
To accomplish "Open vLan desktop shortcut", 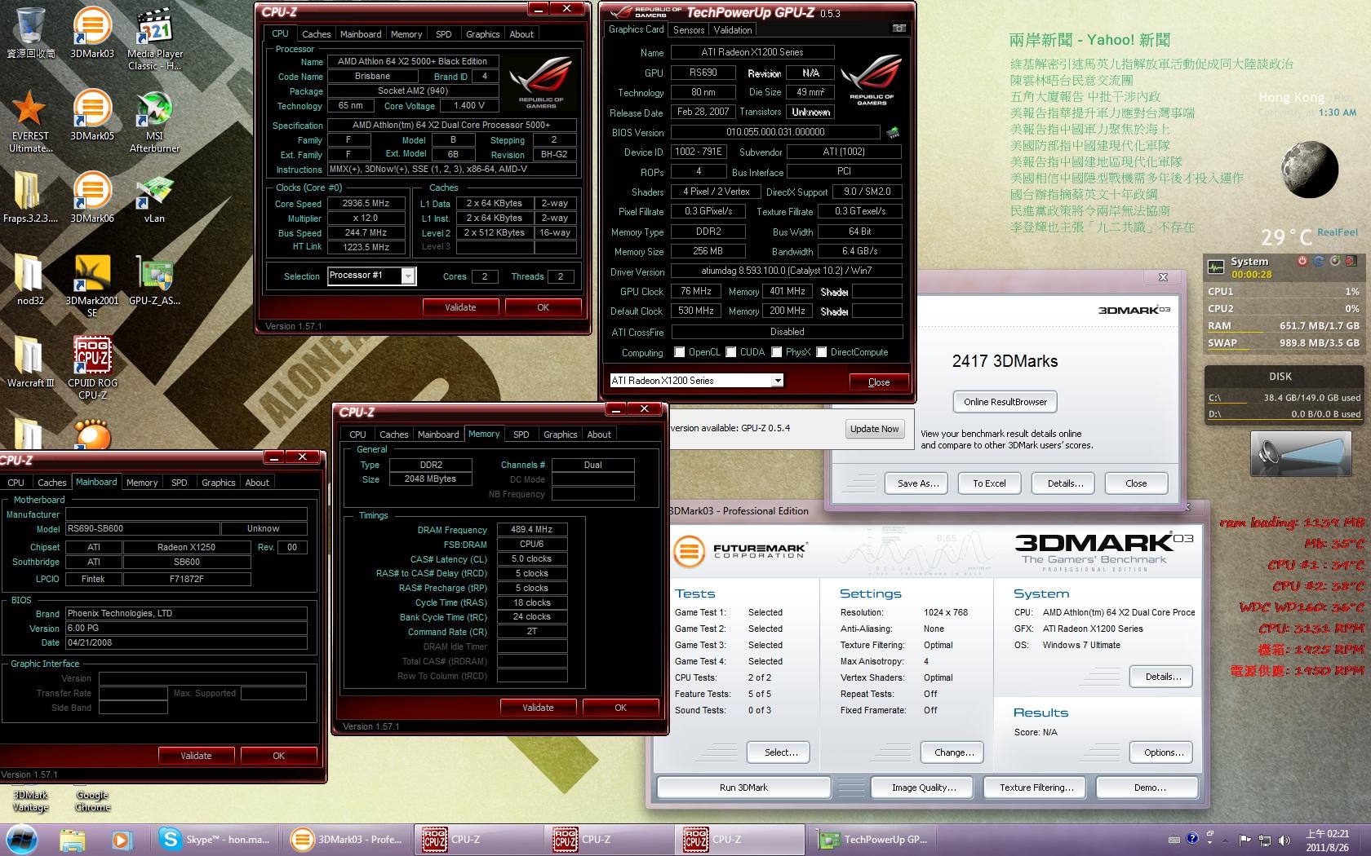I will tap(154, 197).
